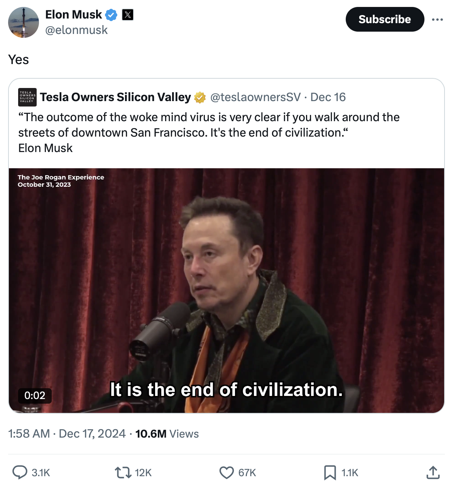The width and height of the screenshot is (453, 487).
Task: Repost this tweet via retweet icon
Action: click(123, 472)
